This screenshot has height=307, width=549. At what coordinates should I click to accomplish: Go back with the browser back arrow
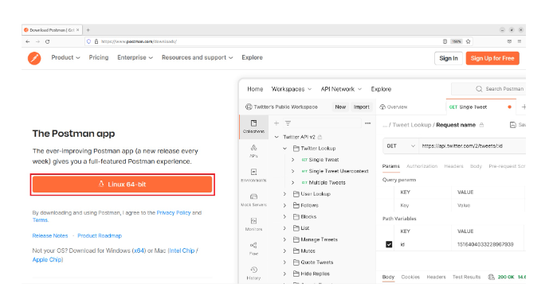[28, 41]
